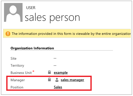Screen dimensions: 133x96
Task: Open the example business unit link
Action: pyautogui.click(x=61, y=73)
